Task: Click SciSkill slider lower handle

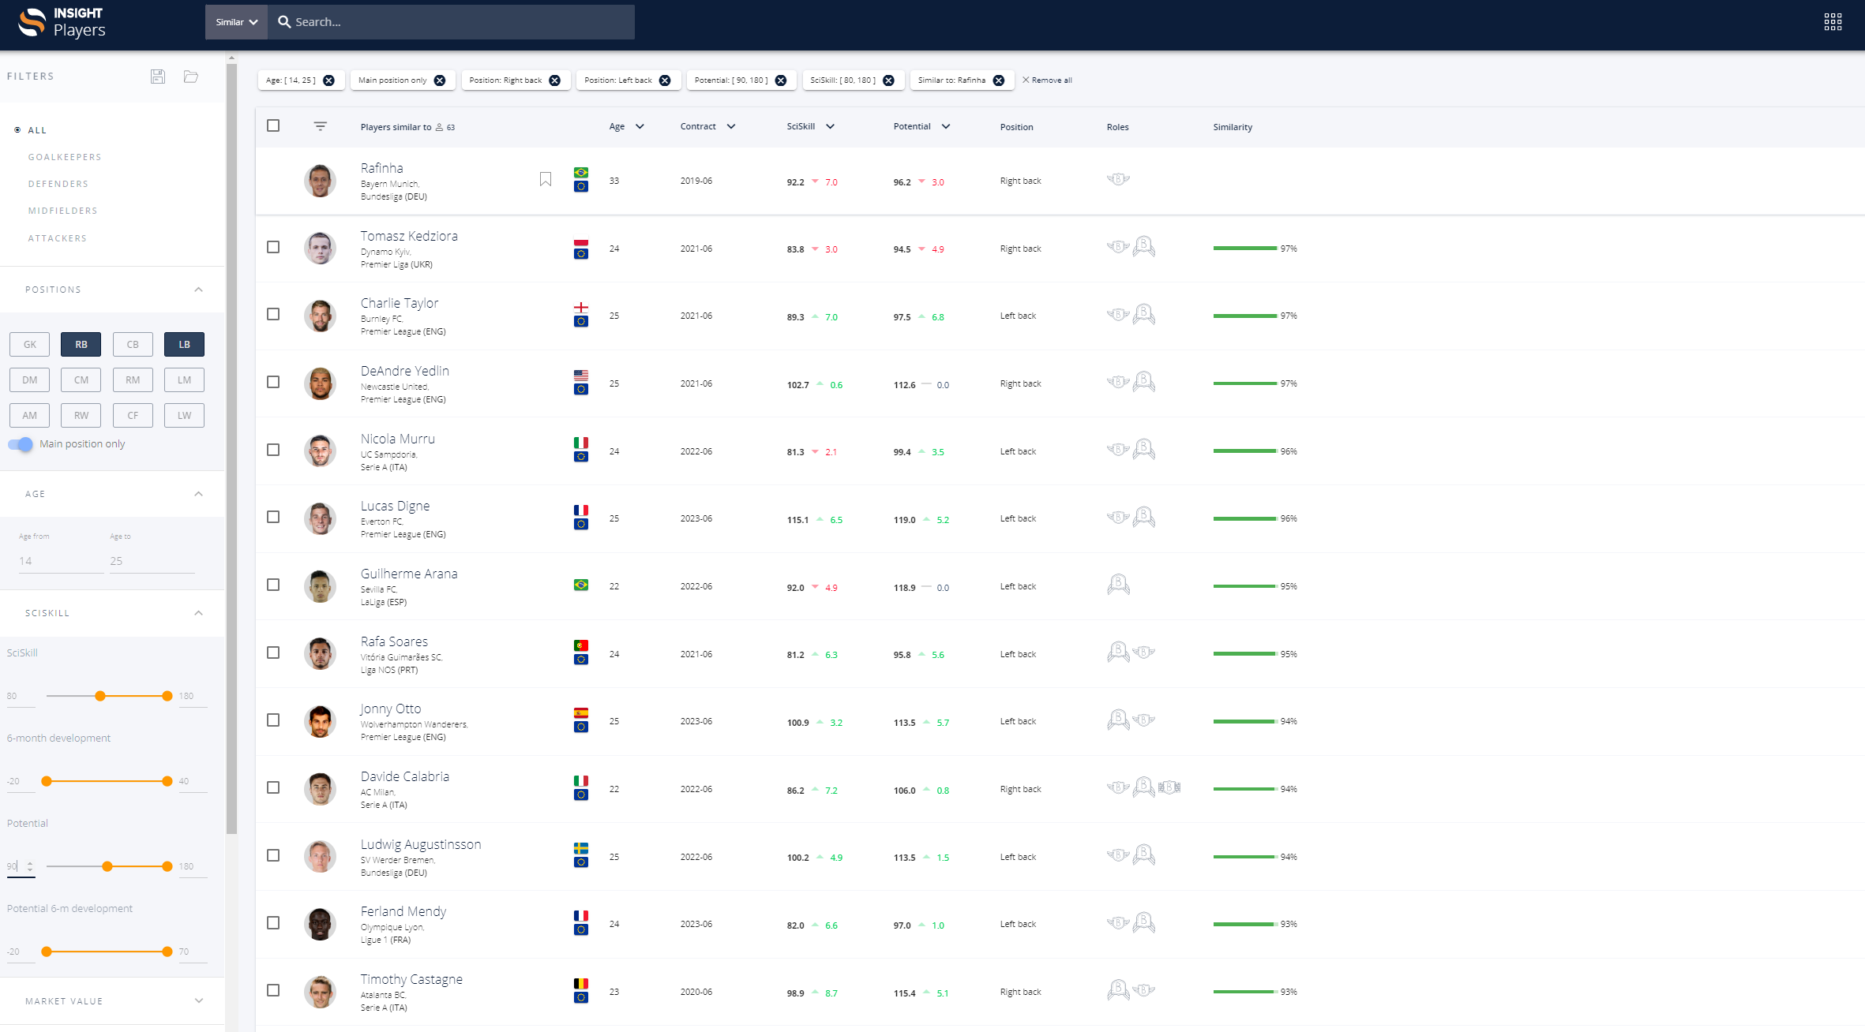Action: pos(100,696)
